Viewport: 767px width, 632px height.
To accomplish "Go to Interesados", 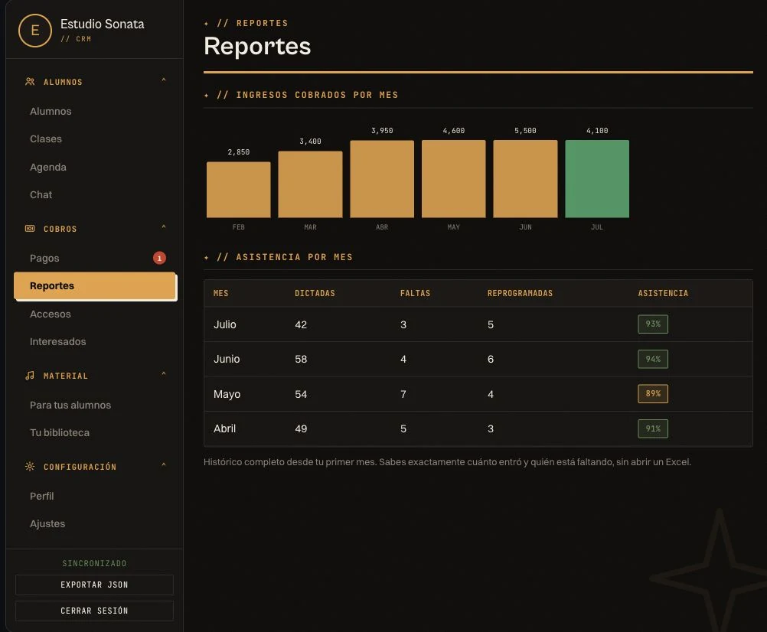I will 57,342.
